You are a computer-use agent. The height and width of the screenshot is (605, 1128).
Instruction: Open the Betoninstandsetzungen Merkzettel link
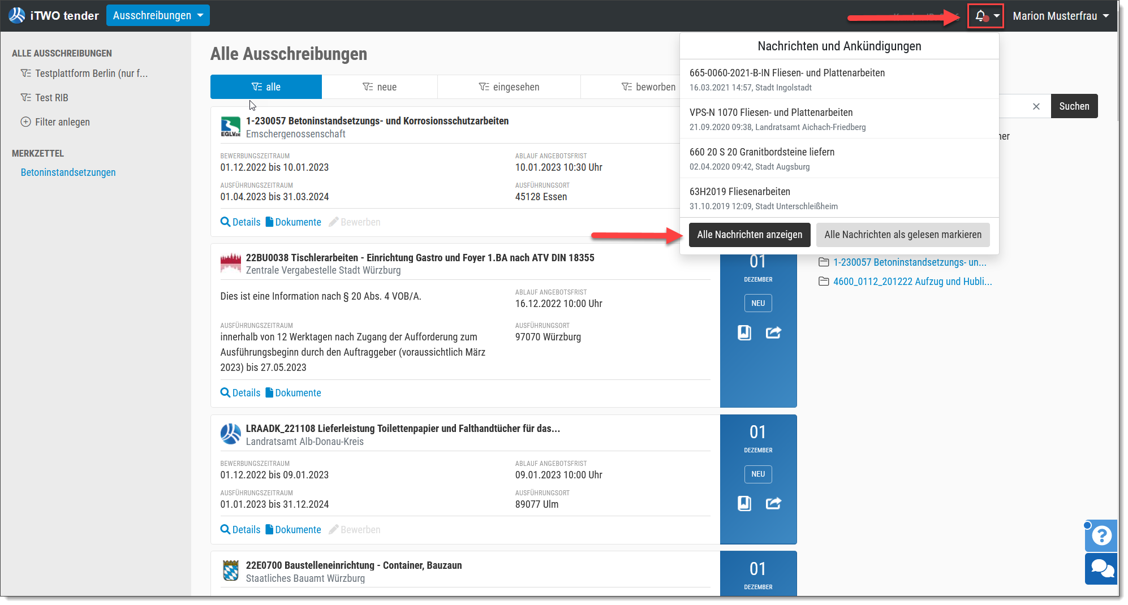click(x=68, y=172)
